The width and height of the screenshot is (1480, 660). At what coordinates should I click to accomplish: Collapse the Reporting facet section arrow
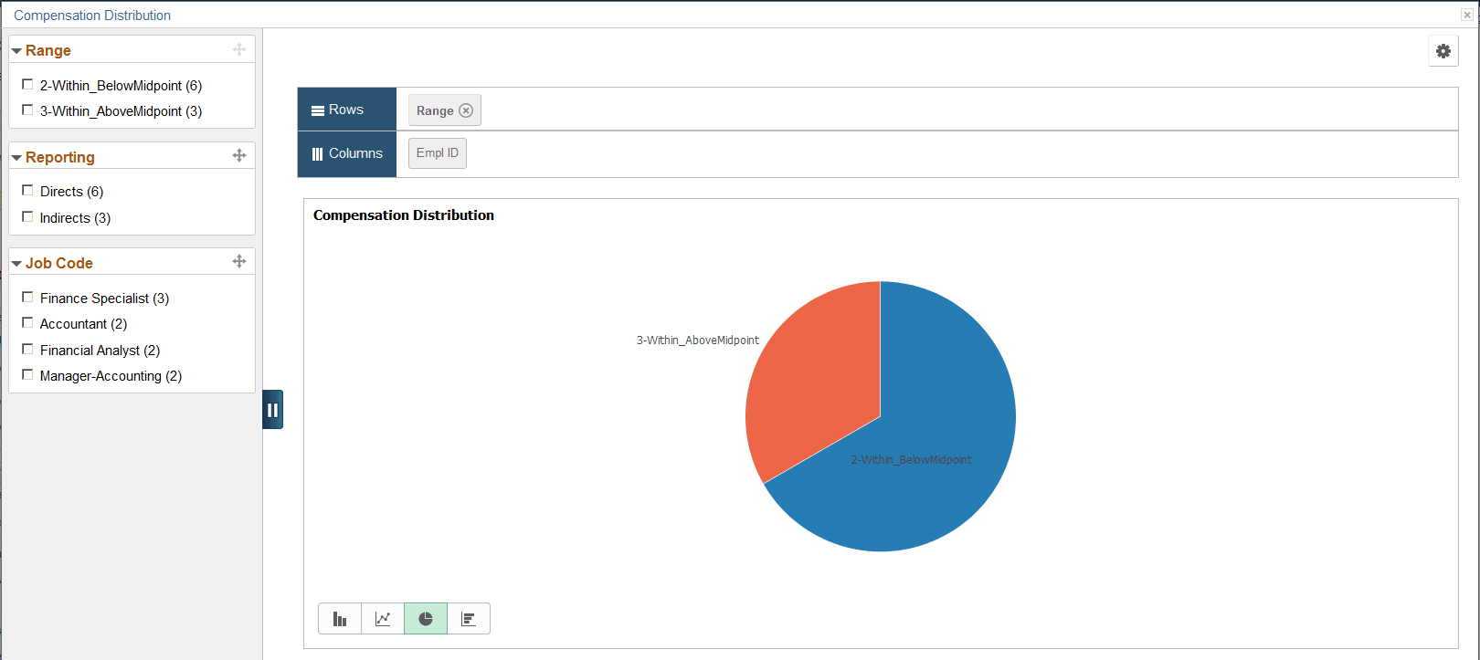pyautogui.click(x=16, y=158)
